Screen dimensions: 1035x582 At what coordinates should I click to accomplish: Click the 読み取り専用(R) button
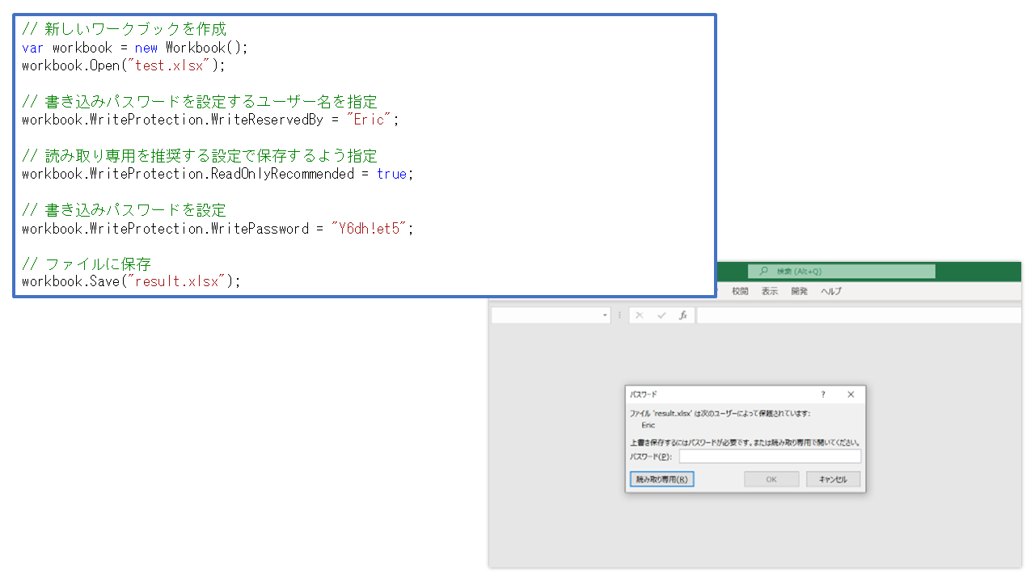(661, 479)
